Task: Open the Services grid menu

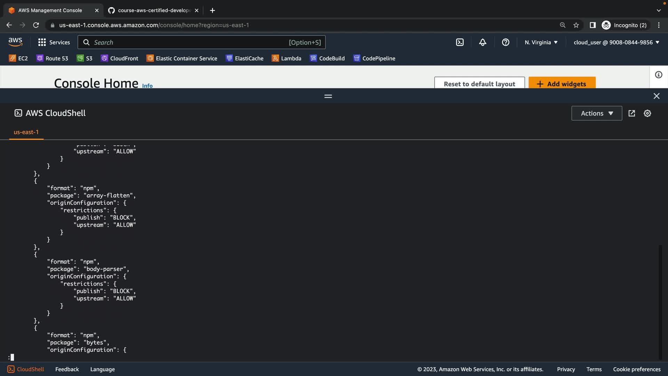Action: point(54,42)
